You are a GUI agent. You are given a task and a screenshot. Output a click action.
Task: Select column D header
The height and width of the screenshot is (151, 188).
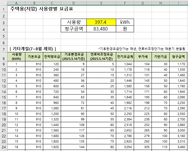(74, 3)
